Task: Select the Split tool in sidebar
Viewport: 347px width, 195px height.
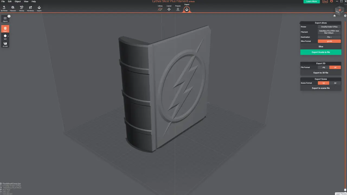Action: [x=5, y=37]
